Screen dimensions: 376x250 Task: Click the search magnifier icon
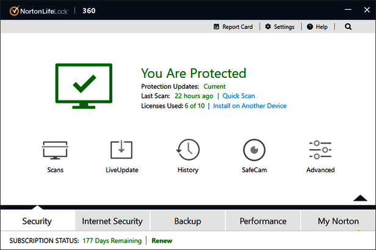tap(348, 27)
